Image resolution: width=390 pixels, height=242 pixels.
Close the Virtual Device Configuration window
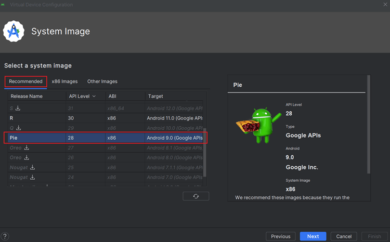(x=385, y=5)
